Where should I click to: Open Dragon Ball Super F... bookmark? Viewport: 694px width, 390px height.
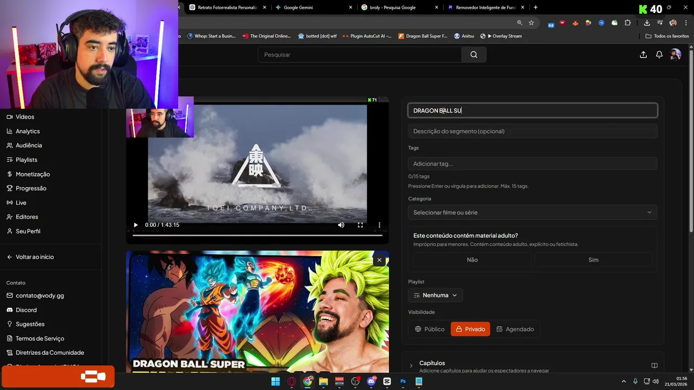[423, 36]
